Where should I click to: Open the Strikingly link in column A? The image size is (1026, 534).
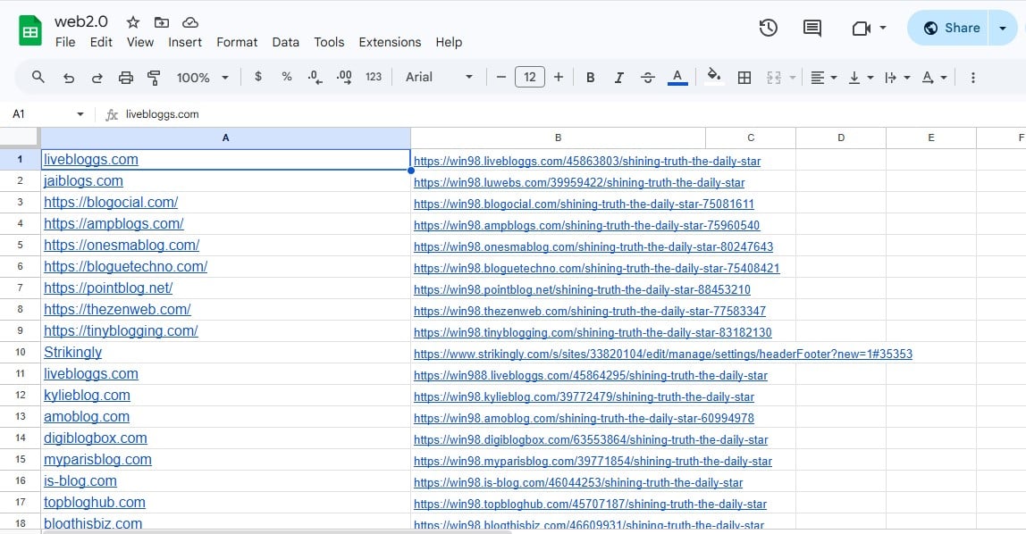(72, 353)
